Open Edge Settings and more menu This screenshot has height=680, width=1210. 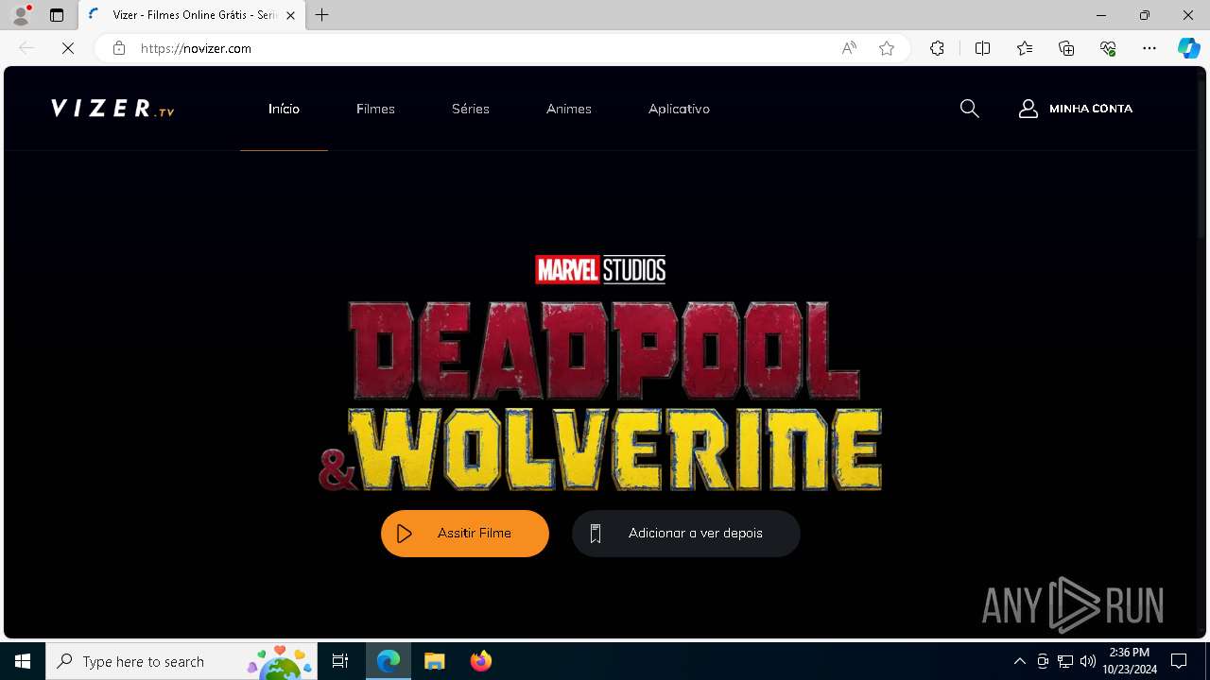tap(1149, 48)
